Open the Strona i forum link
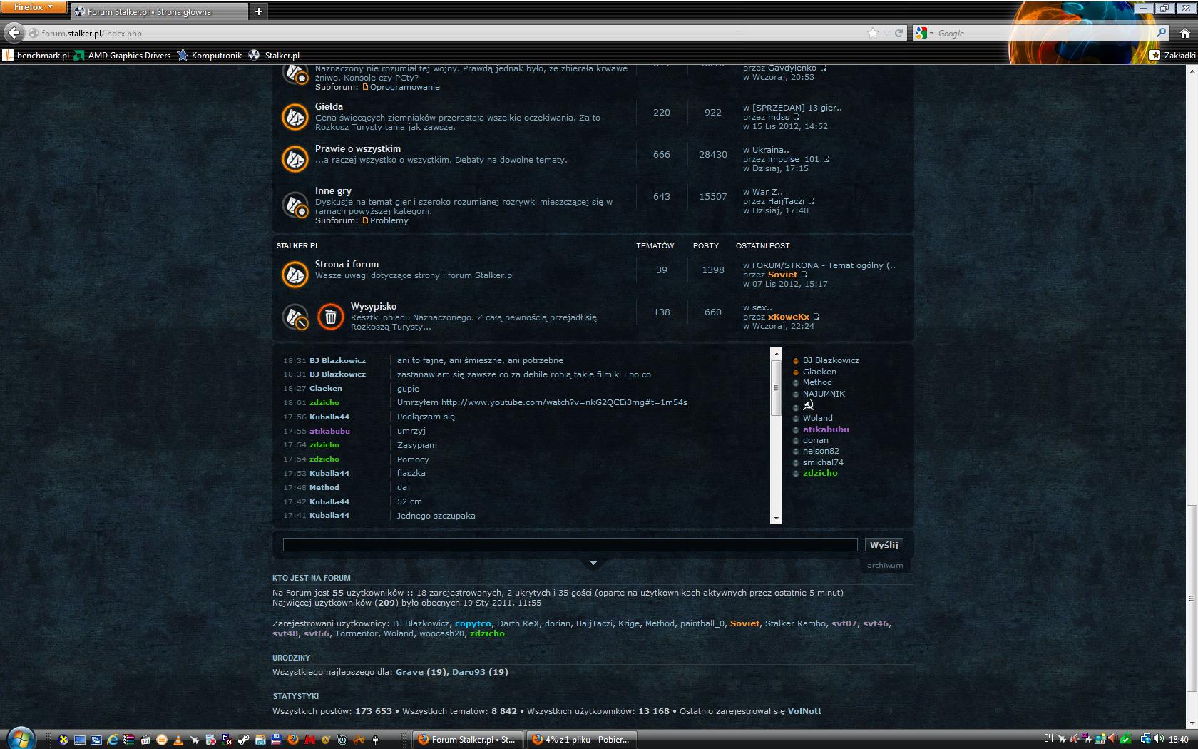The height and width of the screenshot is (749, 1198). pos(347,264)
